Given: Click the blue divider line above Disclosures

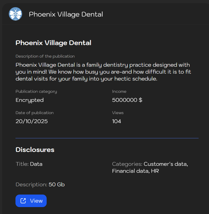Looking at the screenshot, I should pos(107,138).
